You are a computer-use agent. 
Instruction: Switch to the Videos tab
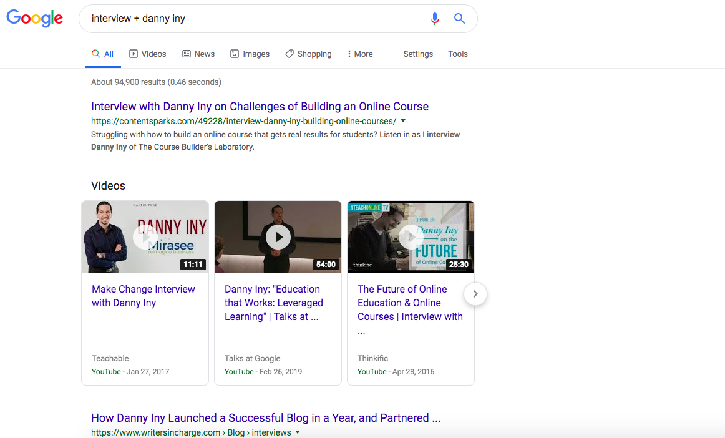[147, 54]
